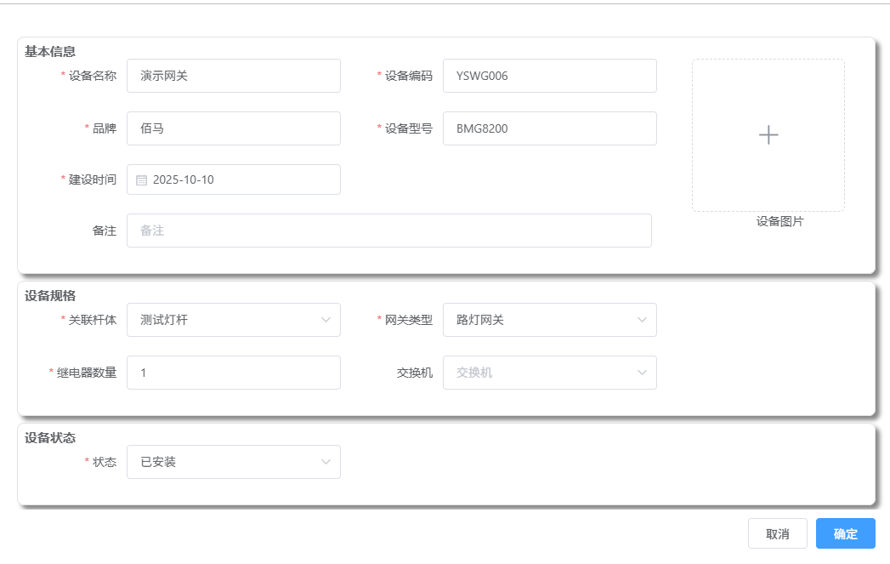
Task: Click the chevron on the 状态 field
Action: pos(326,462)
